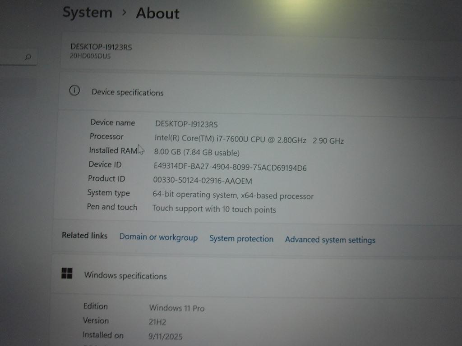
Task: Click the Pen and touch label
Action: (x=112, y=207)
